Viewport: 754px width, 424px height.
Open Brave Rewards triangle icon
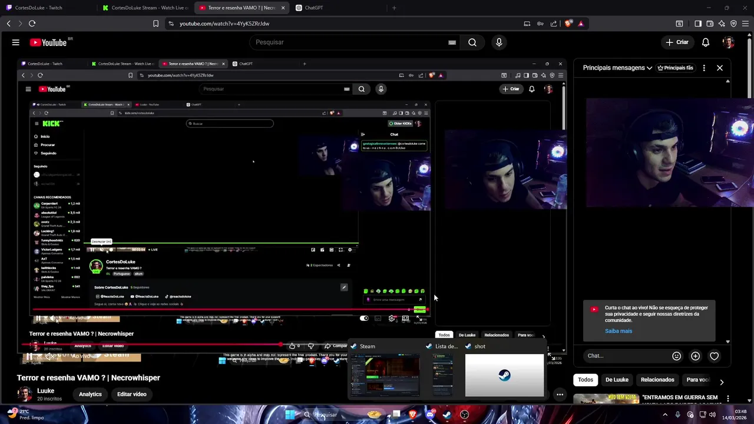pos(581,24)
